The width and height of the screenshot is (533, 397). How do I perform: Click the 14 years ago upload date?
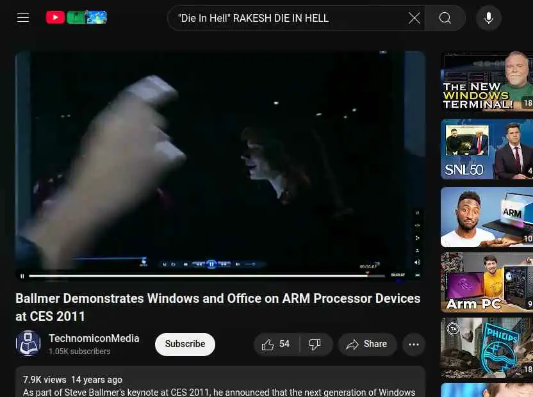tap(97, 380)
